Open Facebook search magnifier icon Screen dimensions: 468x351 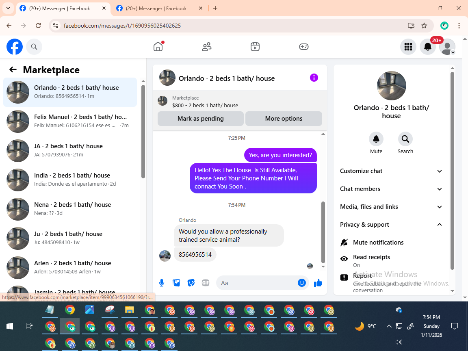pos(34,47)
